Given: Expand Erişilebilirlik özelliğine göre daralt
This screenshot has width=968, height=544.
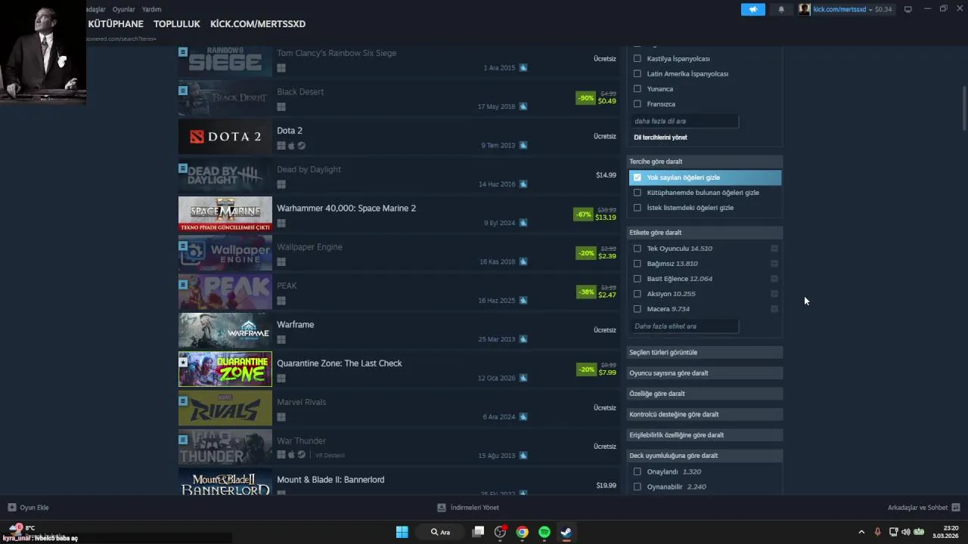Looking at the screenshot, I should pyautogui.click(x=705, y=435).
